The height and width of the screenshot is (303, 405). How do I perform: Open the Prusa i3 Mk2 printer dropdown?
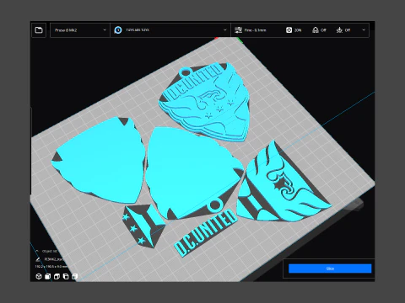[x=79, y=30]
